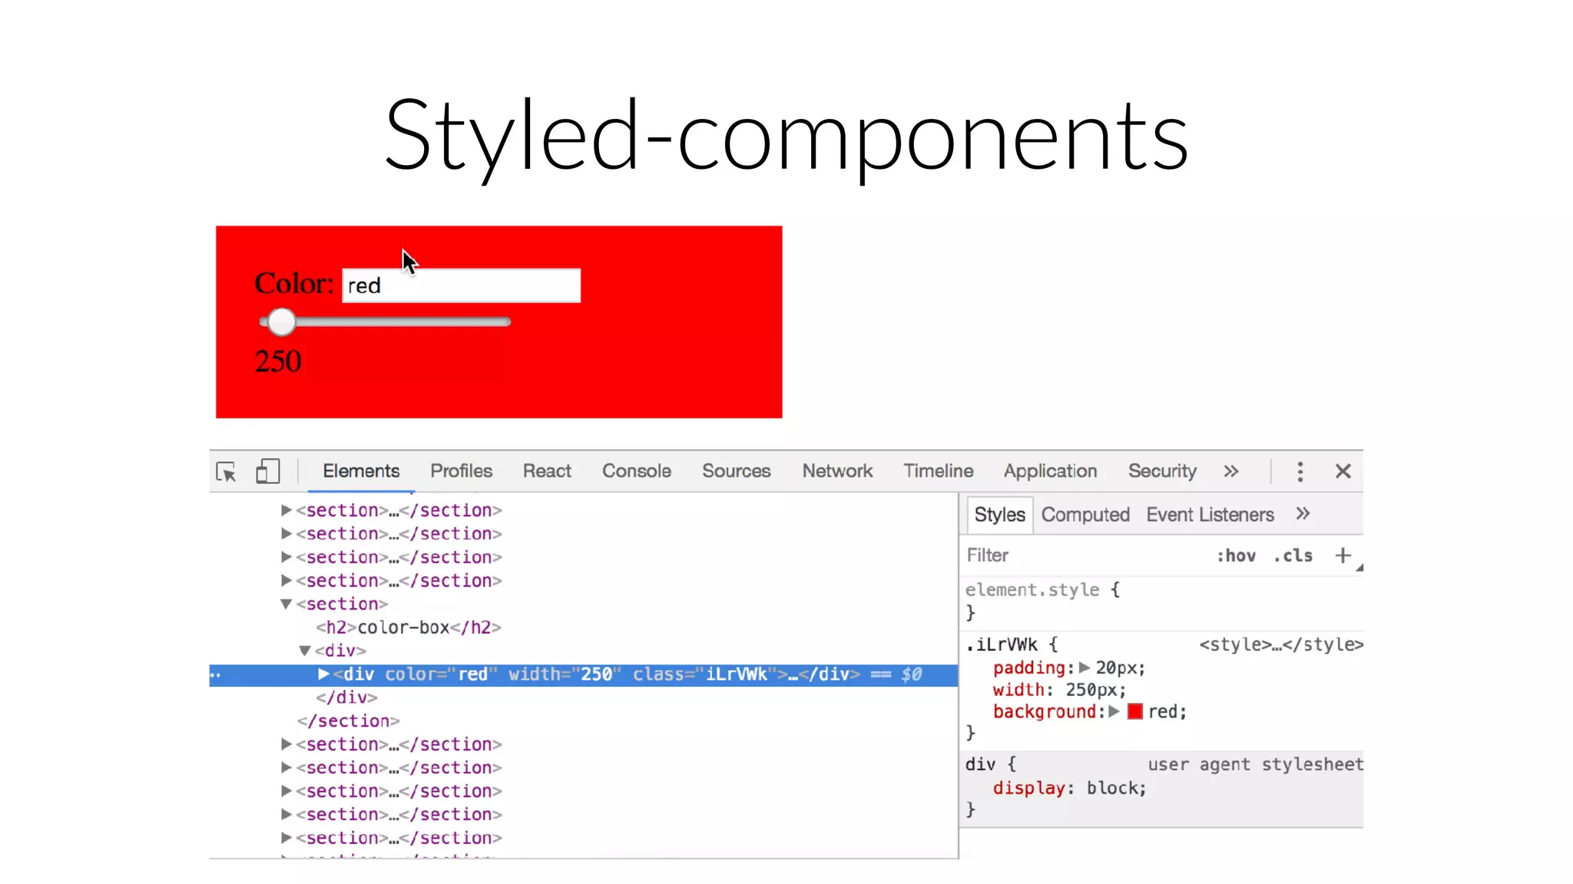Image resolution: width=1573 pixels, height=884 pixels.
Task: Expand the background shorthand triangle
Action: (1114, 711)
